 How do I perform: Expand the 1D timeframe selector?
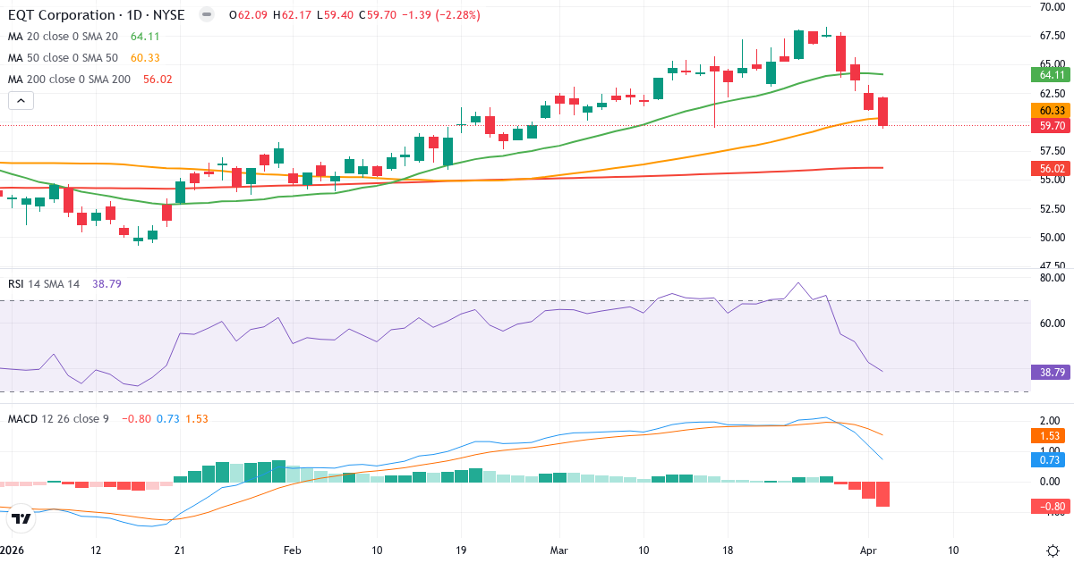click(x=135, y=14)
